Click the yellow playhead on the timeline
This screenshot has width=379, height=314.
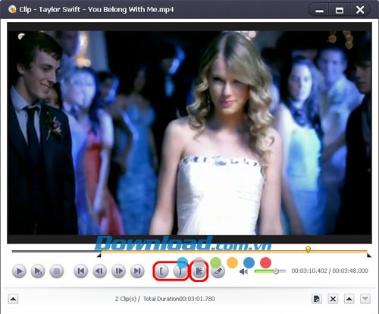(x=308, y=250)
